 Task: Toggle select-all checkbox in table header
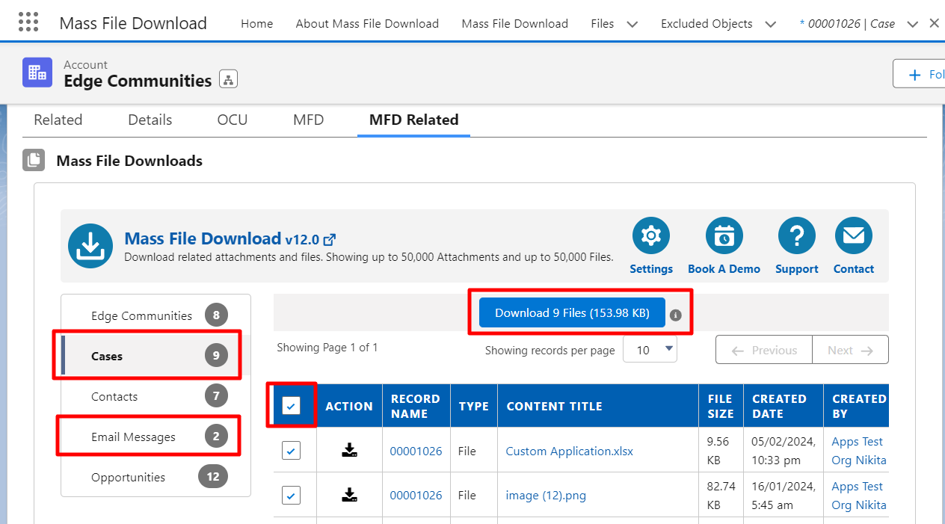coord(291,406)
